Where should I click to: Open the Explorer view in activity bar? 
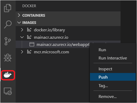click(x=8, y=8)
